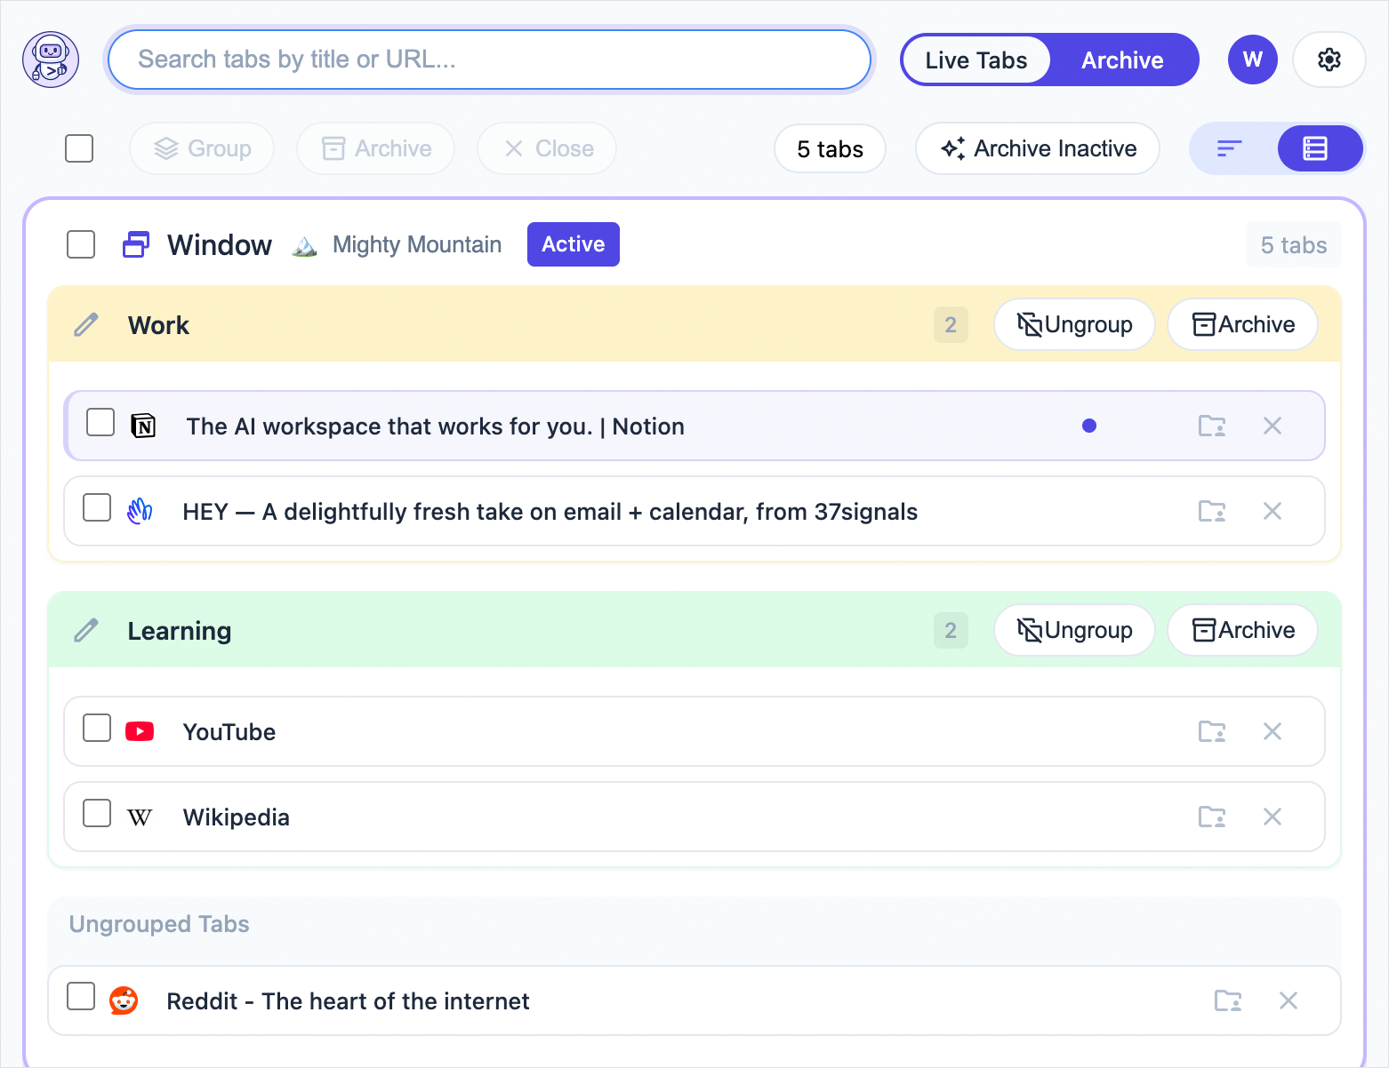Click the Ungrouped Tabs heading

point(159,924)
